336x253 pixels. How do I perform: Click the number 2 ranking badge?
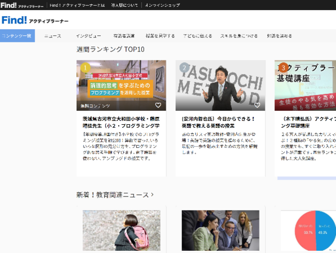(184, 68)
